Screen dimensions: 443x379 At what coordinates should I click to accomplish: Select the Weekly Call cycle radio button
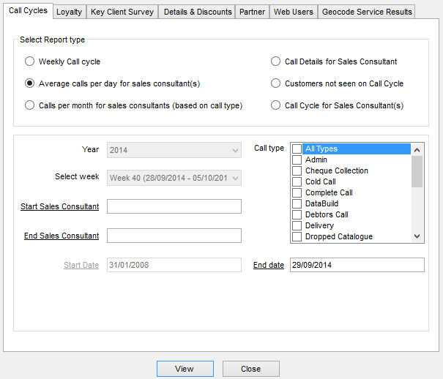point(30,61)
